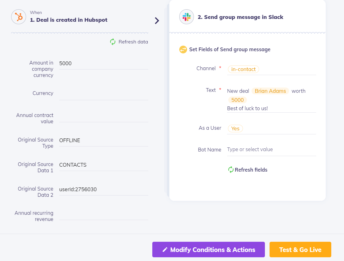Click the Hubspot trigger icon
The width and height of the screenshot is (344, 261).
click(x=19, y=17)
